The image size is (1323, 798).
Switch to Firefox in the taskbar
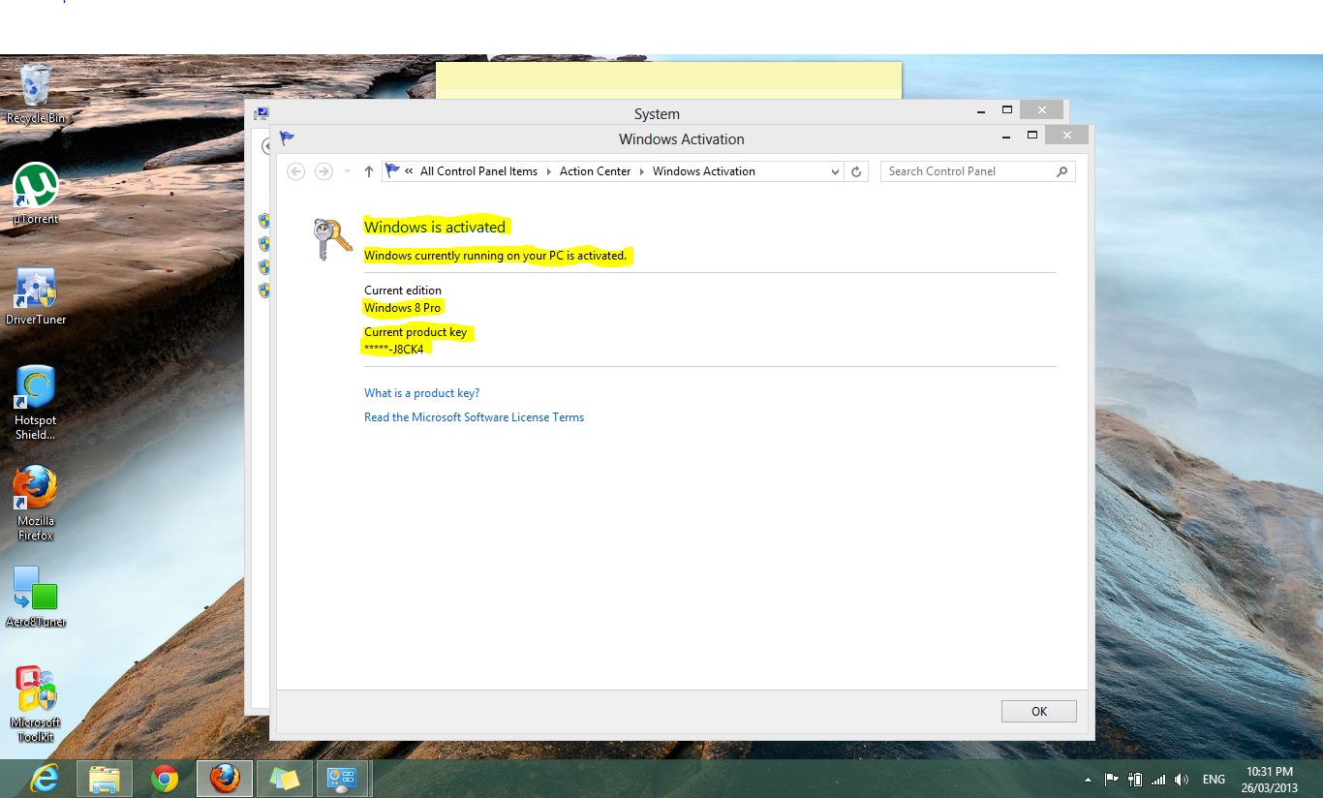pos(225,779)
